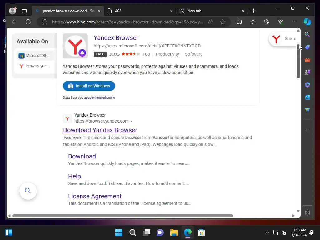Open Windows Start menu
This screenshot has height=240, width=320.
coord(119,232)
